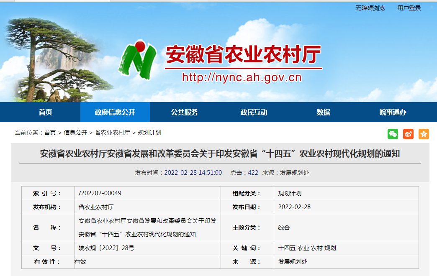The image size is (437, 276).
Task: Select the 政府信息公开 navigation tab
Action: click(x=115, y=112)
